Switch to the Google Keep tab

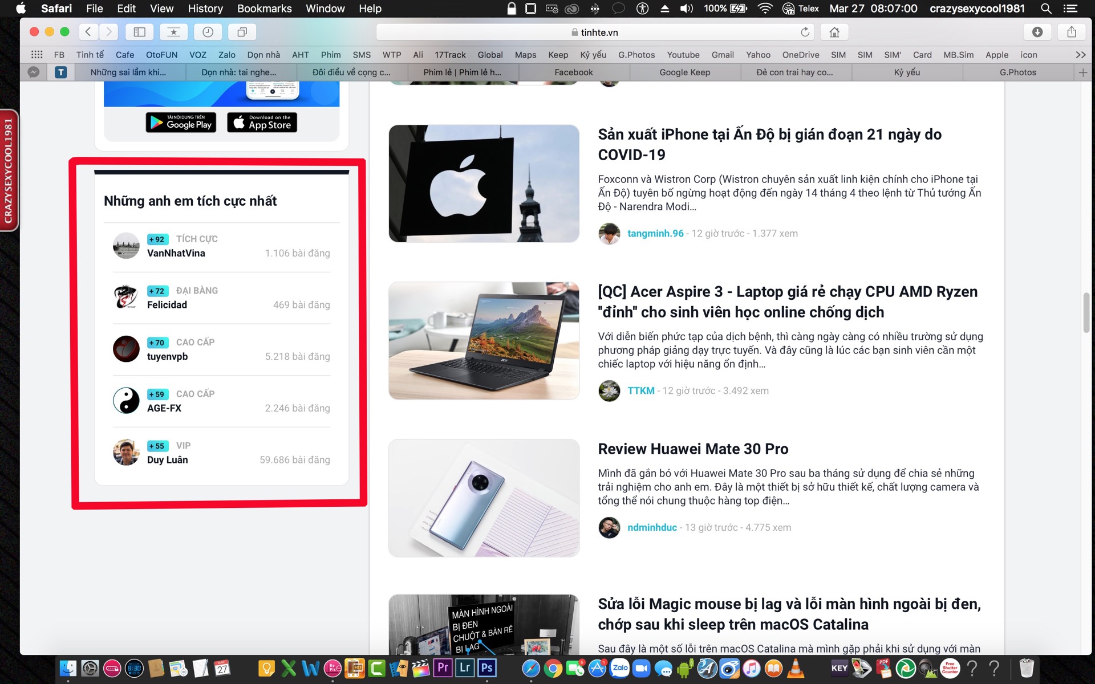685,72
